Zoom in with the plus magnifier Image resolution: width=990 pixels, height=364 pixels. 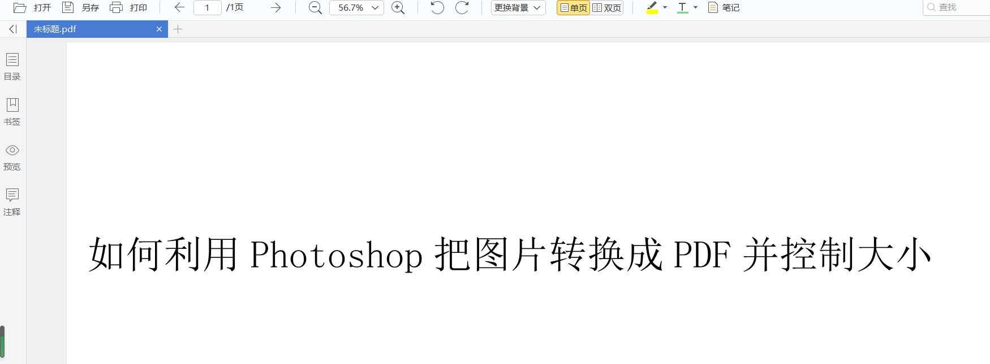pos(398,7)
